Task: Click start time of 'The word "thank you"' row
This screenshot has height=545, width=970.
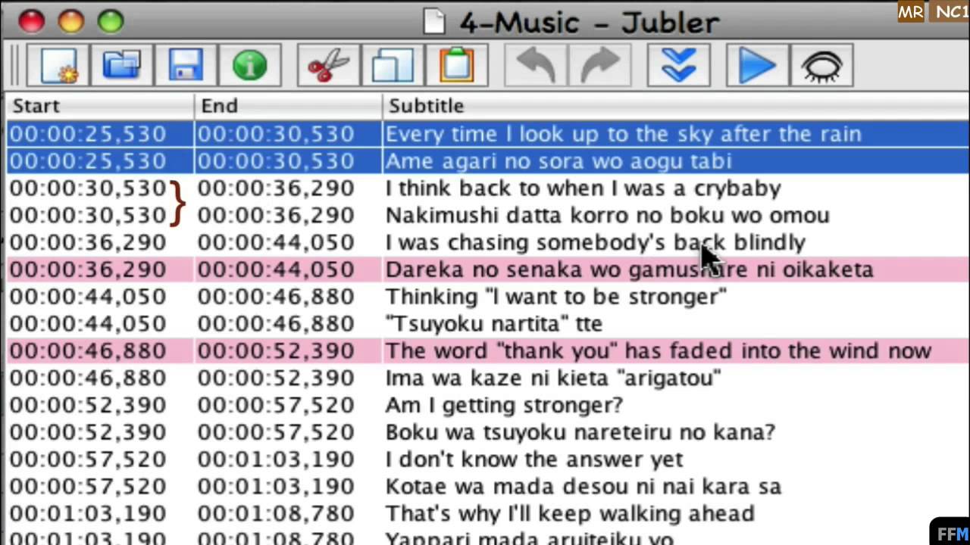Action: [88, 351]
